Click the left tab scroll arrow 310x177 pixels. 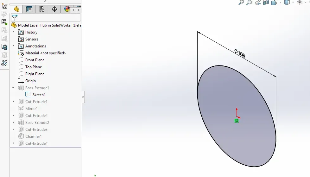tap(73, 10)
